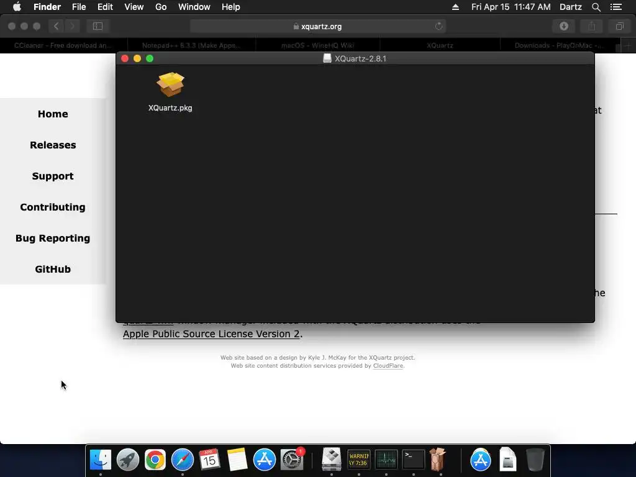Viewport: 636px width, 477px height.
Task: Open Activity Monitor in Dock
Action: 386,460
